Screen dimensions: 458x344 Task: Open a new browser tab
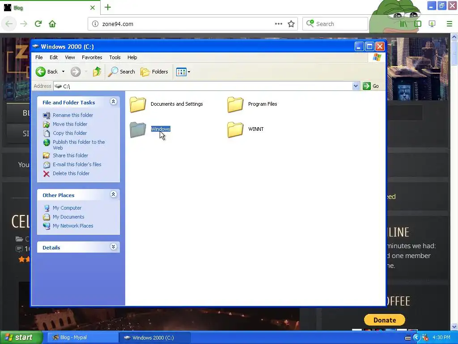click(108, 7)
